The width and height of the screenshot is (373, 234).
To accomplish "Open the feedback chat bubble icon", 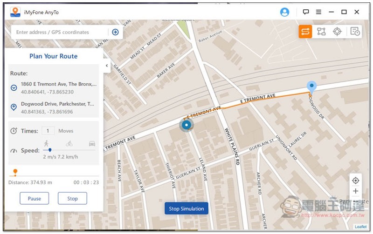I will (x=306, y=12).
